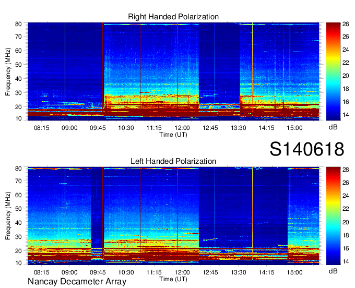Click the 70 MHz tick label of Left Handed plot

pos(18,181)
